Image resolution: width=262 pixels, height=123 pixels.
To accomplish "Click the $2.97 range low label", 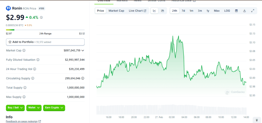I will point(9,33).
